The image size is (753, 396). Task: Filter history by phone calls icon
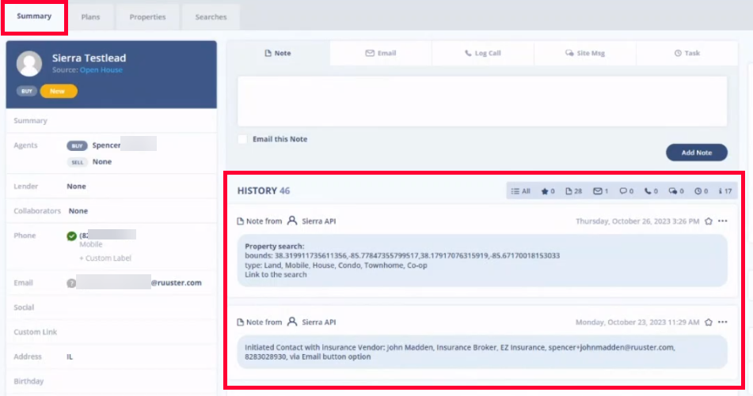pyautogui.click(x=651, y=191)
